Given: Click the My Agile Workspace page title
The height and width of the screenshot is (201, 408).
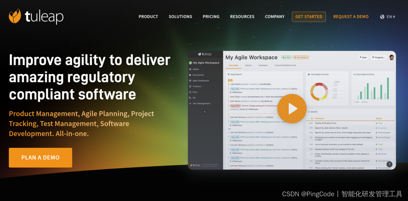Looking at the screenshot, I should (x=252, y=57).
